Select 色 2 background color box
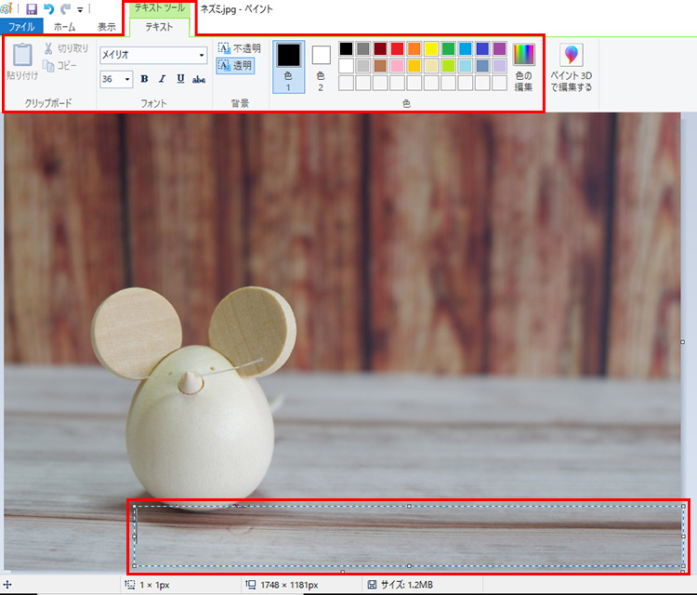697x595 pixels. [x=321, y=65]
